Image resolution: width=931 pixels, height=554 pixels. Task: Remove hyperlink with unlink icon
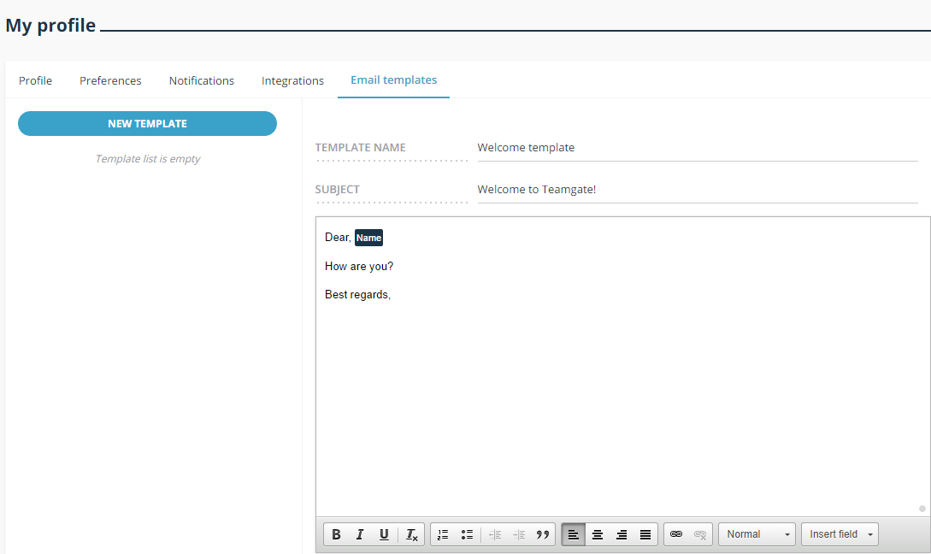(x=700, y=534)
